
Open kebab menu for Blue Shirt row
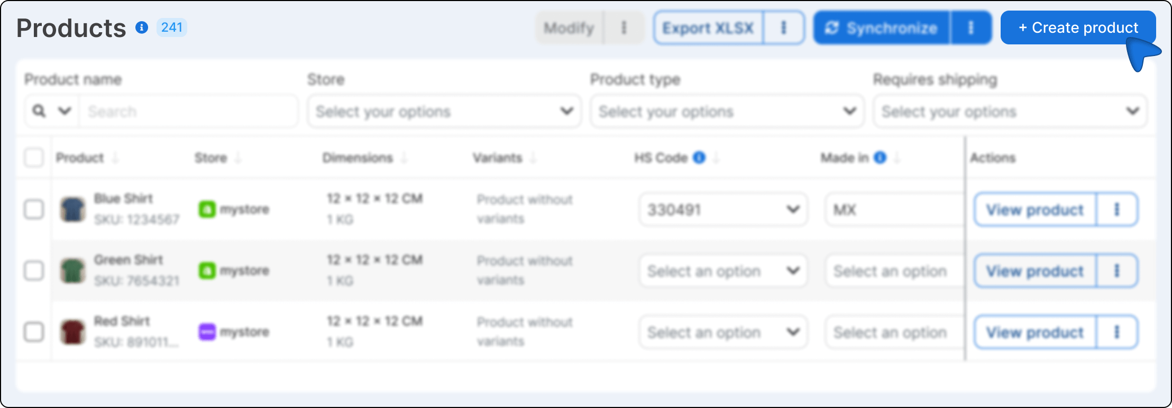(x=1117, y=210)
